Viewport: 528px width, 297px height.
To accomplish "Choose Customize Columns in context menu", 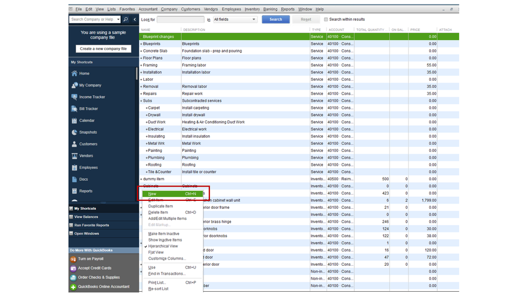I will pos(167,258).
